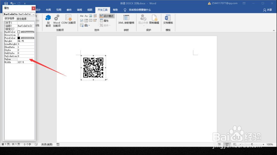
Task: Switch to the 引用 ribbon tab
Action: tap(59, 10)
